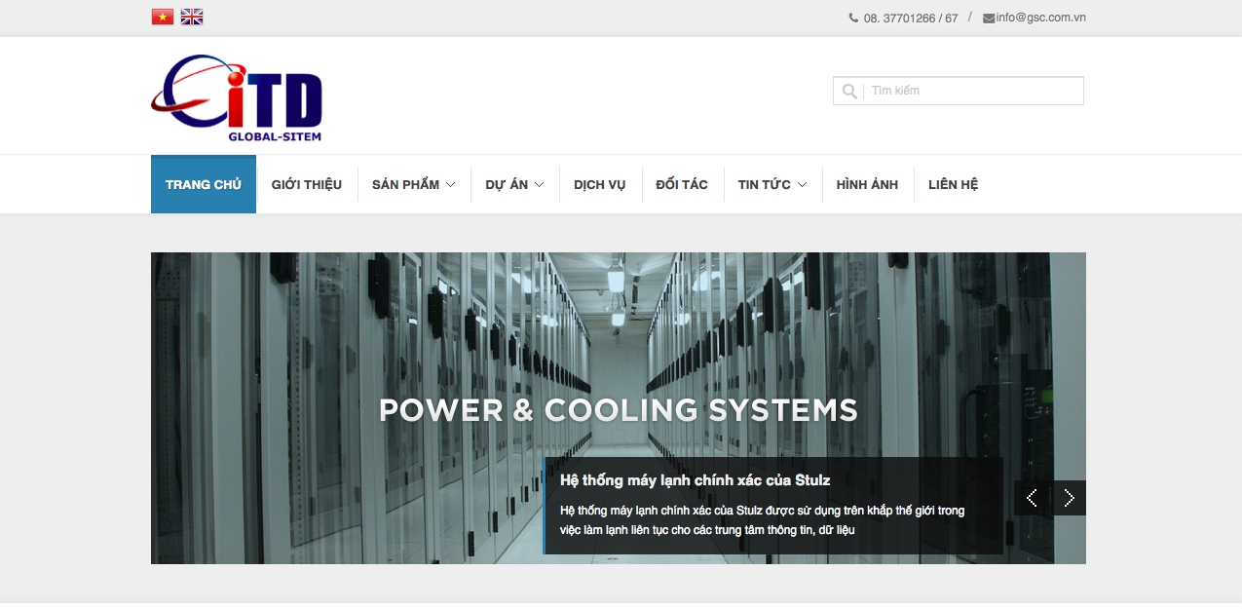This screenshot has height=609, width=1242.
Task: Focus the Tìm kiếm search field
Action: pyautogui.click(x=959, y=91)
